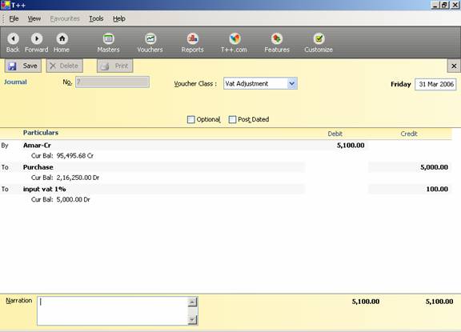Screen dimensions: 461x332
Task: Open the Features toolbar icon
Action: point(277,38)
